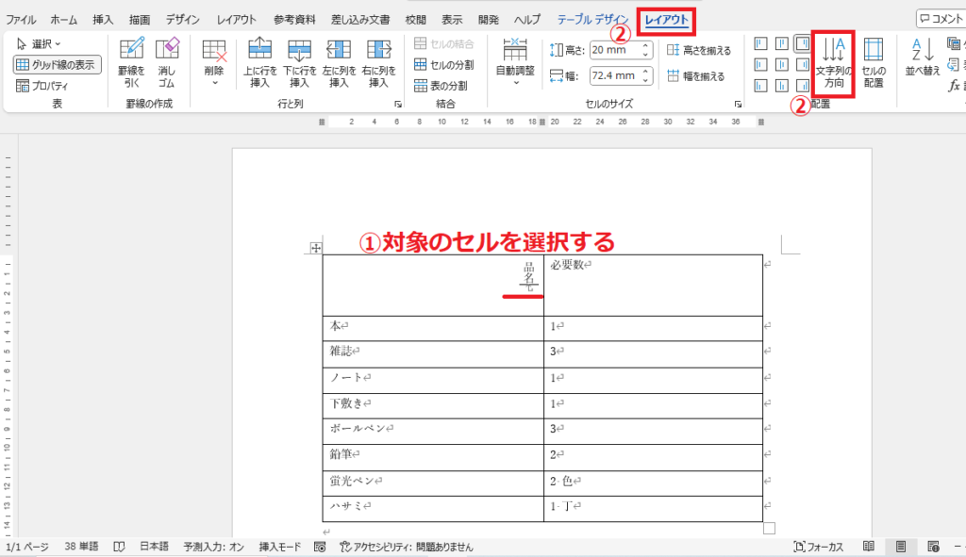Open the 自動調整 autofit dropdown
This screenshot has width=966, height=557.
pyautogui.click(x=515, y=63)
